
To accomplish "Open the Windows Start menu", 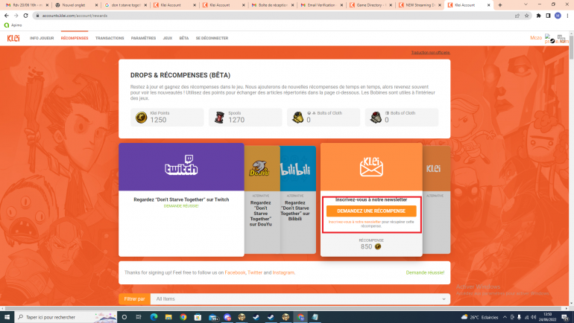I will click(x=7, y=317).
